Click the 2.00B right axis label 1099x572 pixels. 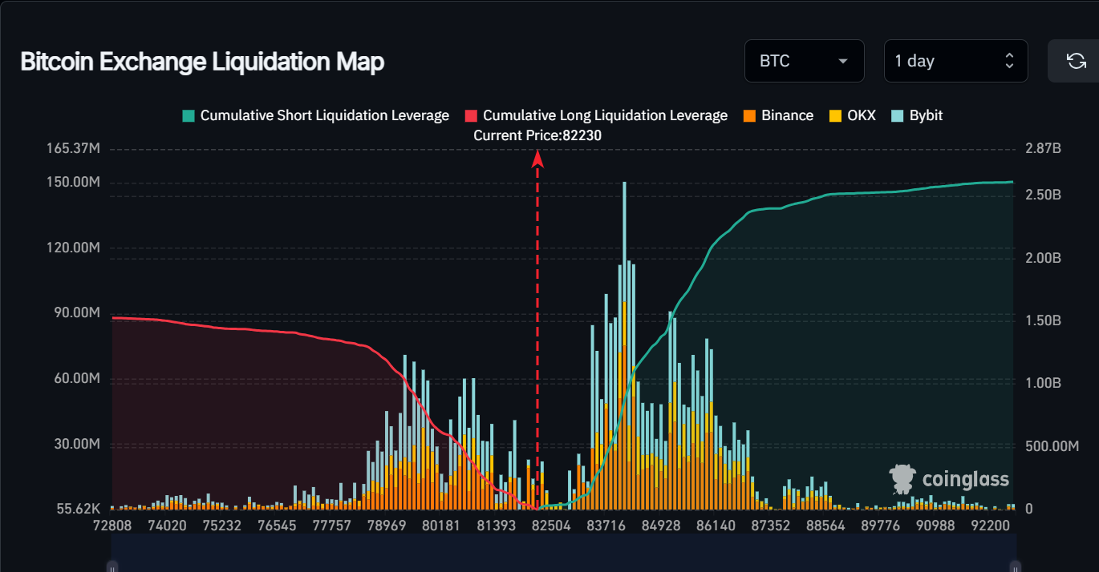point(1042,258)
